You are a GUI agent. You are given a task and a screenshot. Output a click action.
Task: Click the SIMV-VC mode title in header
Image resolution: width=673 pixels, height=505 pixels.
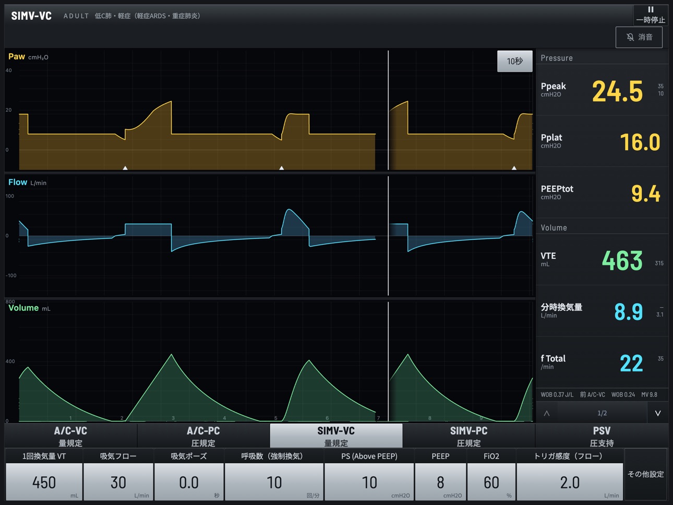[x=31, y=16]
